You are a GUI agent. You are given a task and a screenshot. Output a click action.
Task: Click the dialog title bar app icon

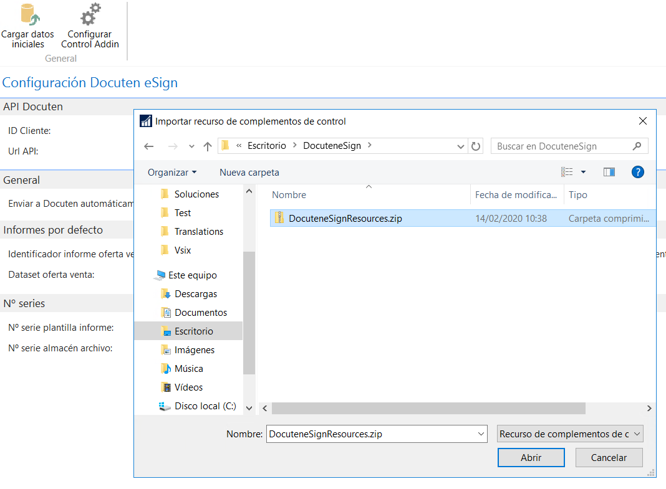pyautogui.click(x=146, y=121)
